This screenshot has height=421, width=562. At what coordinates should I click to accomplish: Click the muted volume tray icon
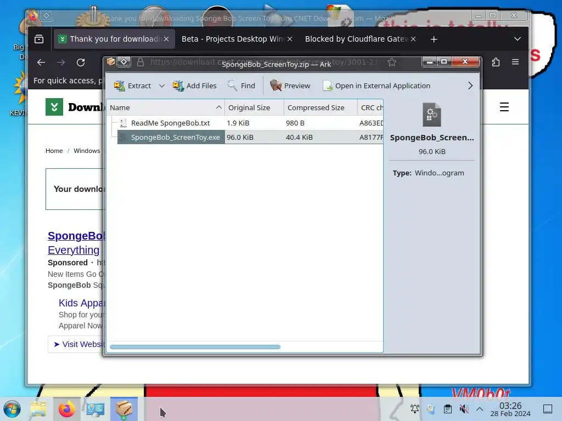[464, 409]
